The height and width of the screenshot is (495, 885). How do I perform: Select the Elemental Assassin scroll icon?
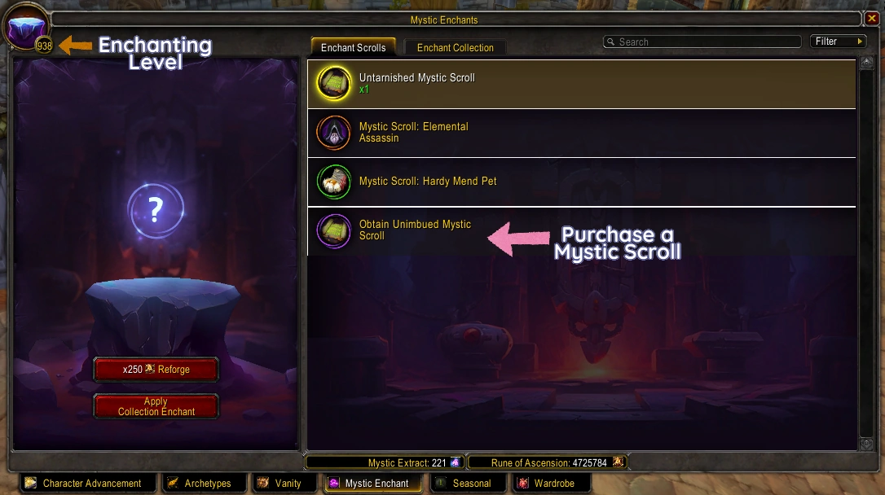point(333,133)
